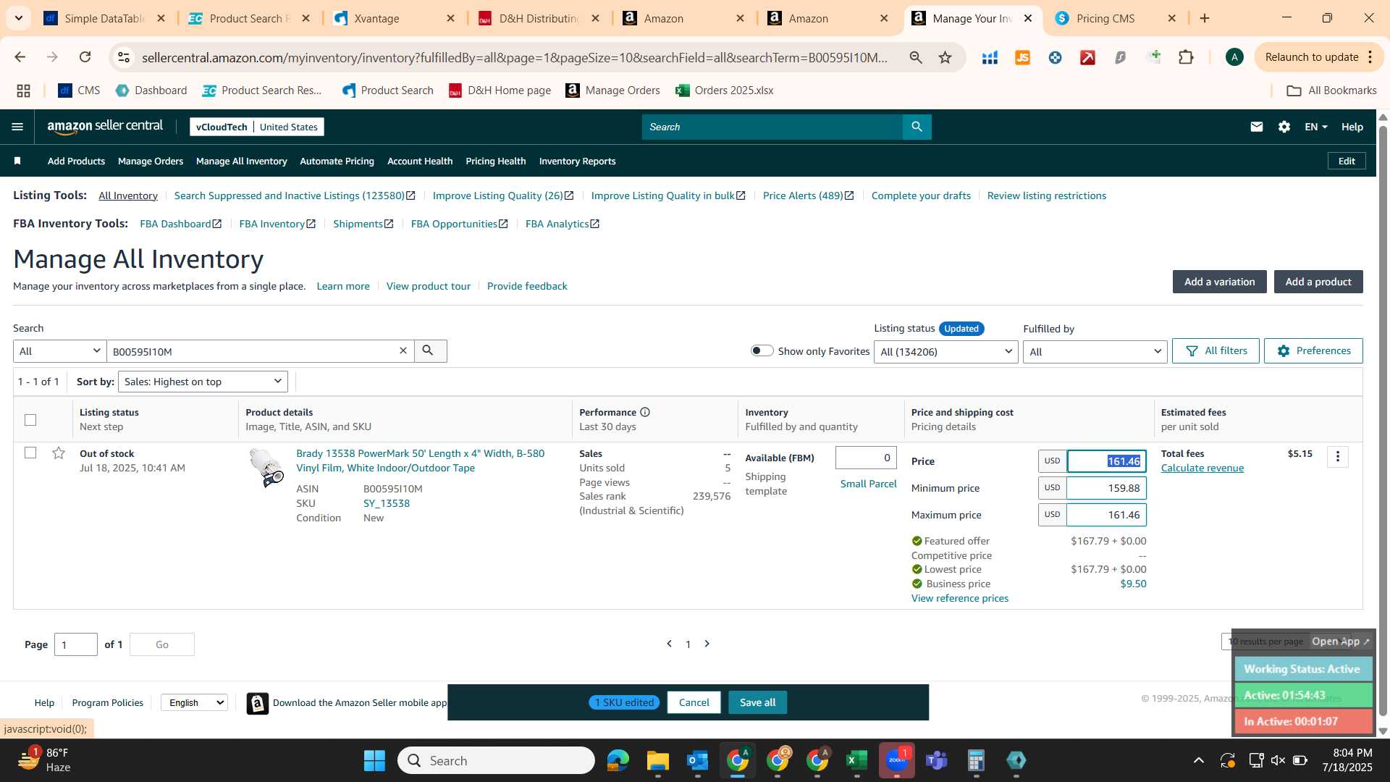
Task: Favorite the Brady 13538 listing star
Action: 59,453
